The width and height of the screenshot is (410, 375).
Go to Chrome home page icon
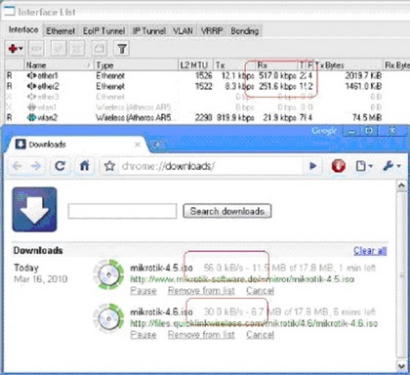(x=85, y=166)
